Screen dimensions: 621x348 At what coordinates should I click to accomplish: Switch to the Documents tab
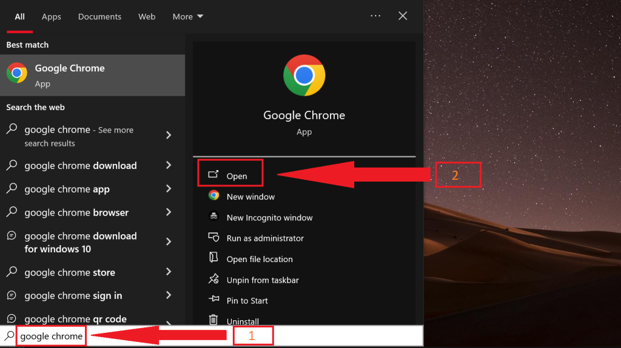(99, 16)
